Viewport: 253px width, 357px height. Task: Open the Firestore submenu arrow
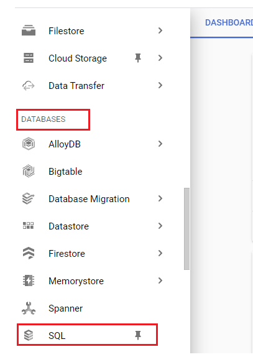pos(160,253)
